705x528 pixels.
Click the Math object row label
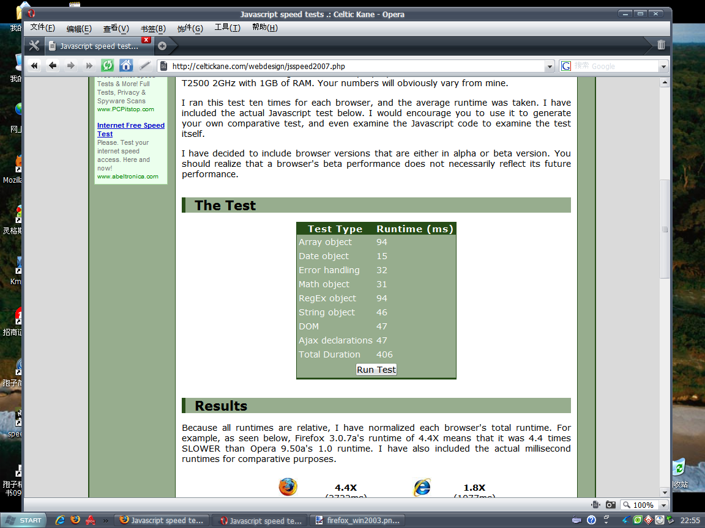[324, 284]
